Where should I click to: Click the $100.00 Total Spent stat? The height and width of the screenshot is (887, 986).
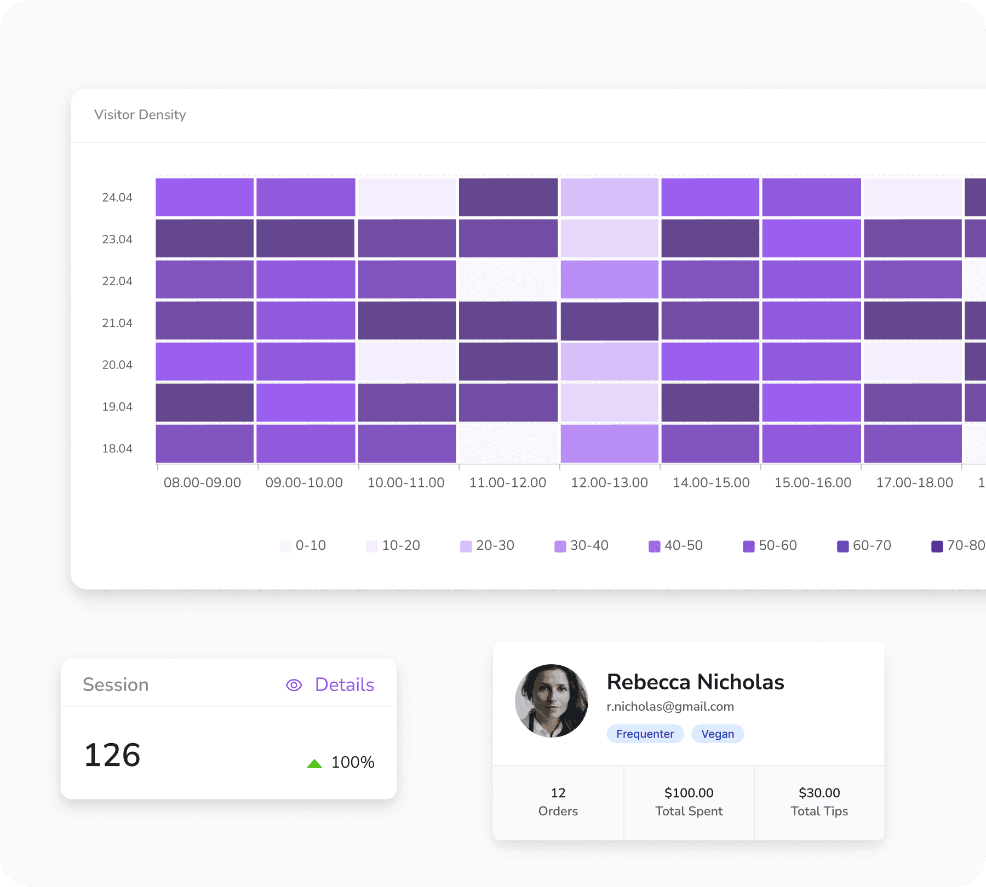(689, 802)
